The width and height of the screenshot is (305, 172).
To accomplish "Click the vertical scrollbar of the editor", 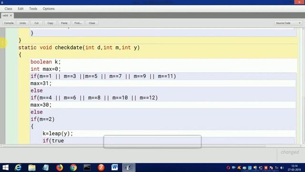I will pos(303,86).
